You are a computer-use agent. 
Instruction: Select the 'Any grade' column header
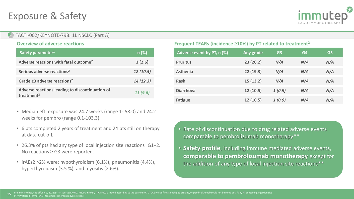(x=253, y=53)
